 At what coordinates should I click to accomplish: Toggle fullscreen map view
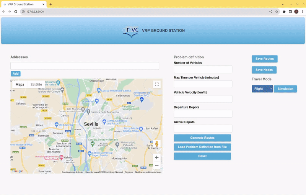157,84
